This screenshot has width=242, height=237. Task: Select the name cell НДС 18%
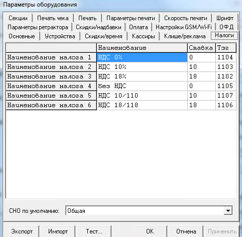click(142, 76)
